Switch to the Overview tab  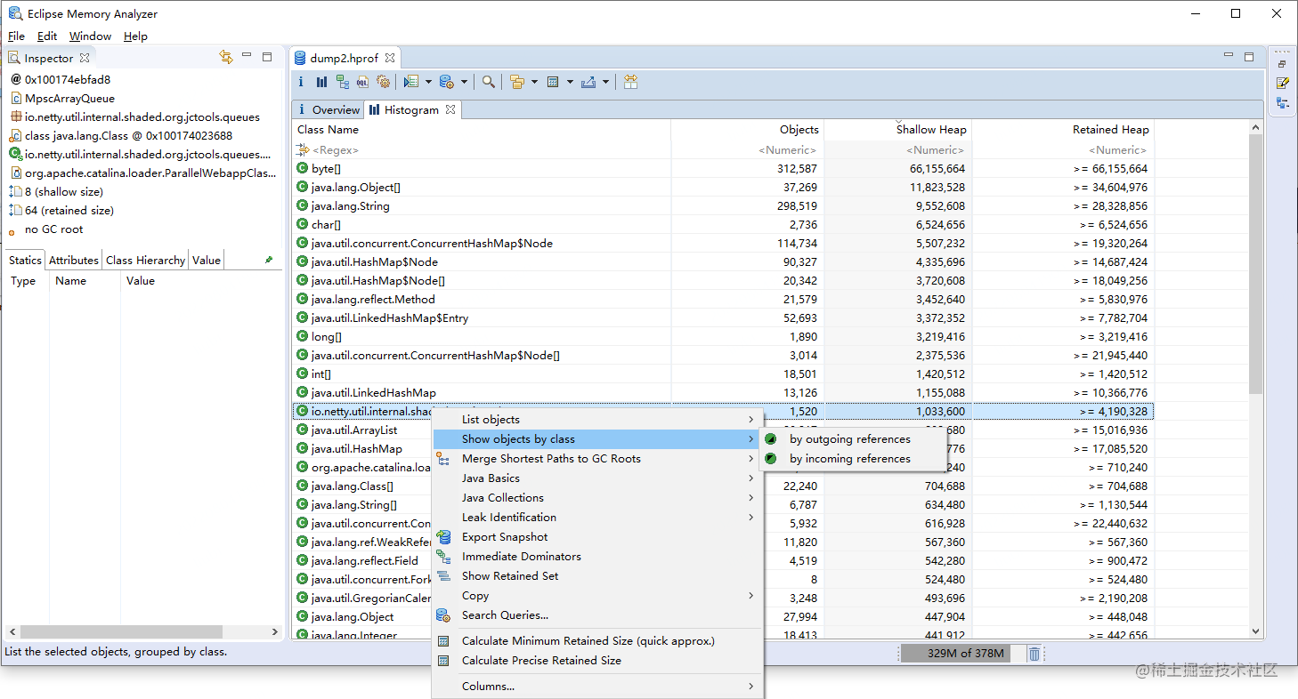coord(328,109)
